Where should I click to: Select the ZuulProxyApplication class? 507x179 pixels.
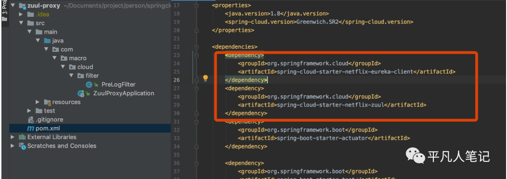[124, 93]
